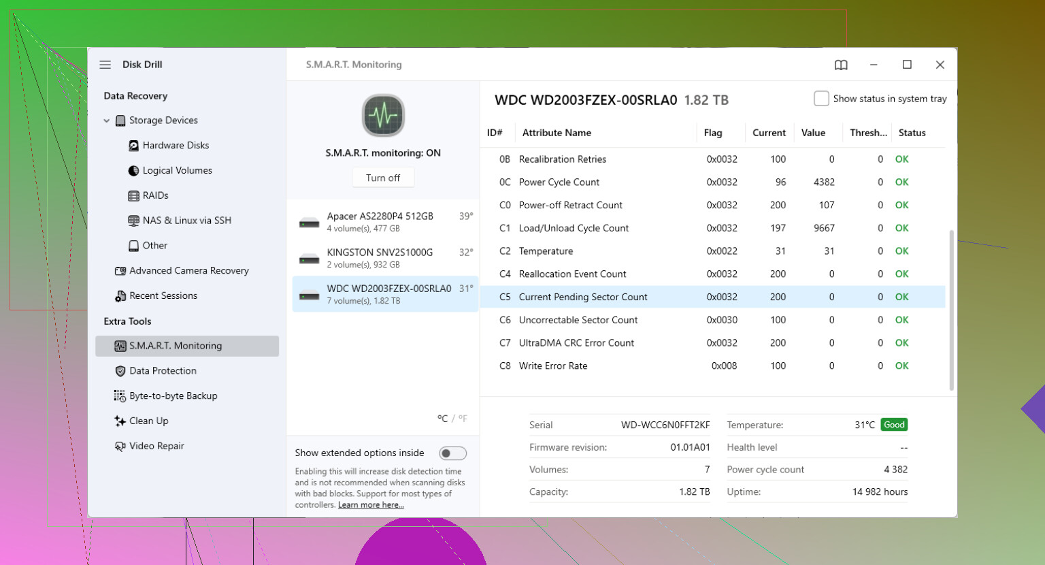The width and height of the screenshot is (1045, 565).
Task: Click the Storage Devices drive icon
Action: [x=120, y=120]
